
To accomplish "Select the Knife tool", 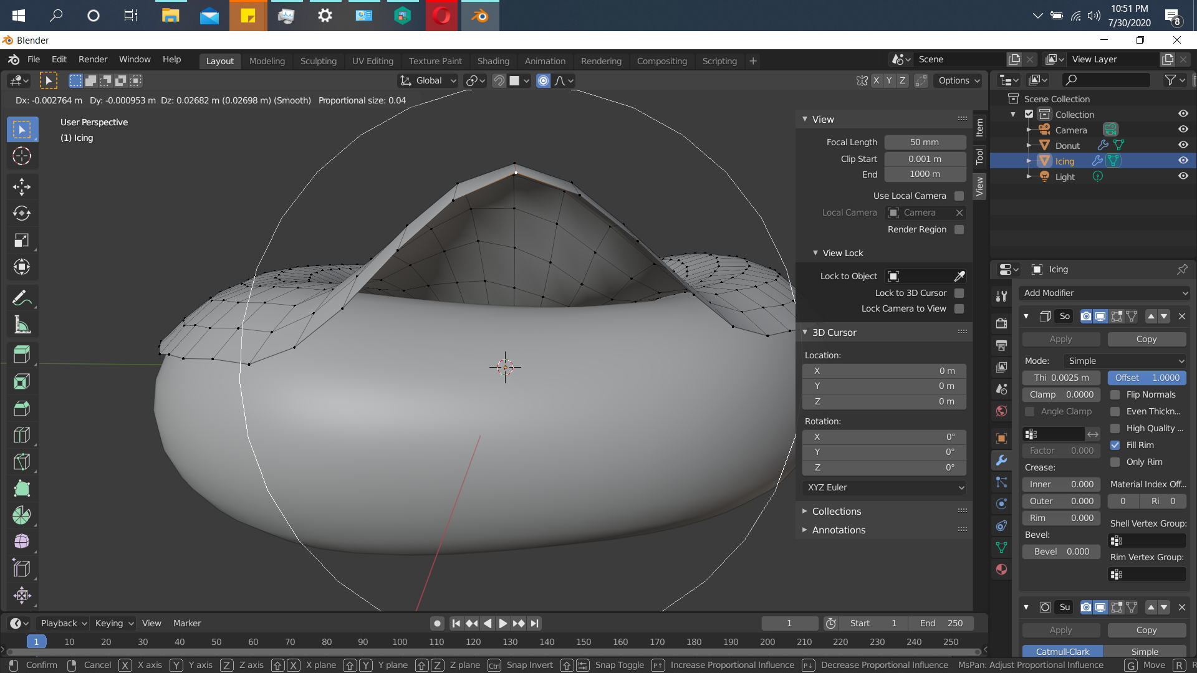I will [22, 462].
